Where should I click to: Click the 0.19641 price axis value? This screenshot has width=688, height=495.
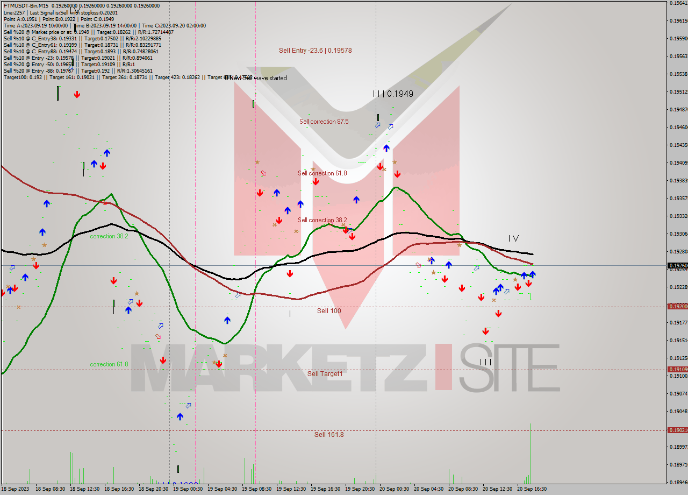[x=678, y=3]
